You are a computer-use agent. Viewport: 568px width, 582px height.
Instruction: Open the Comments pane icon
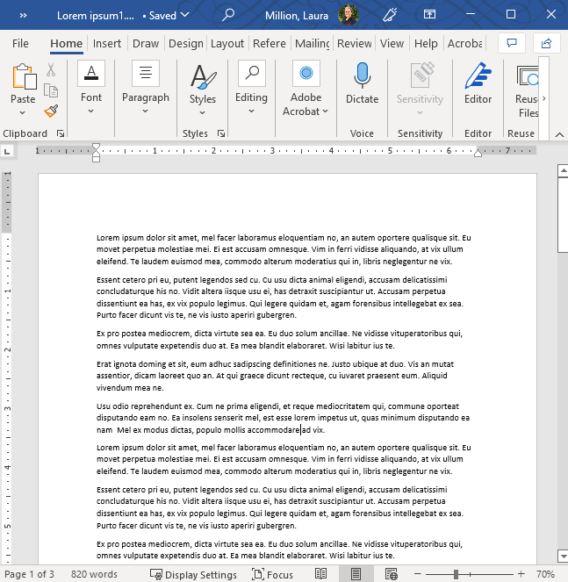[511, 43]
